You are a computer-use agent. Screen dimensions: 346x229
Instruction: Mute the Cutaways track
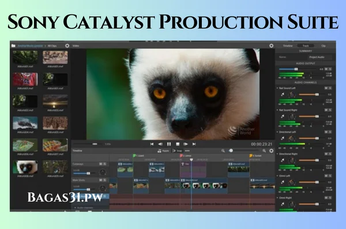coord(100,164)
